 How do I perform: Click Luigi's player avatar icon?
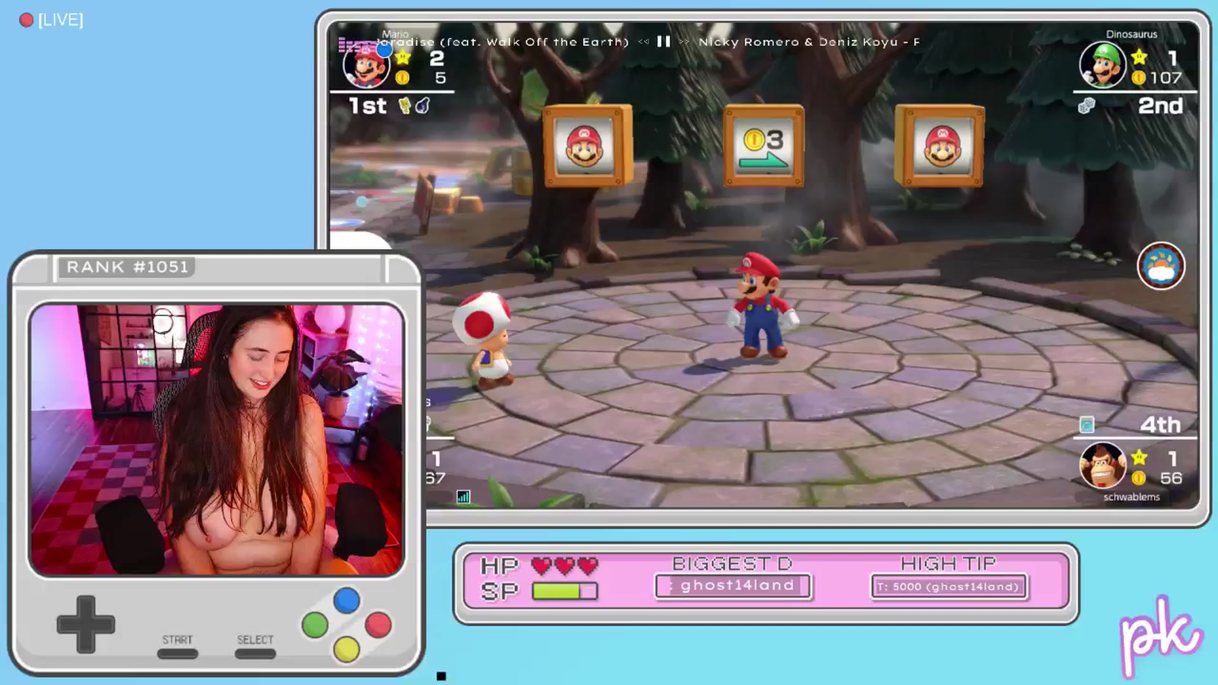coord(1103,65)
